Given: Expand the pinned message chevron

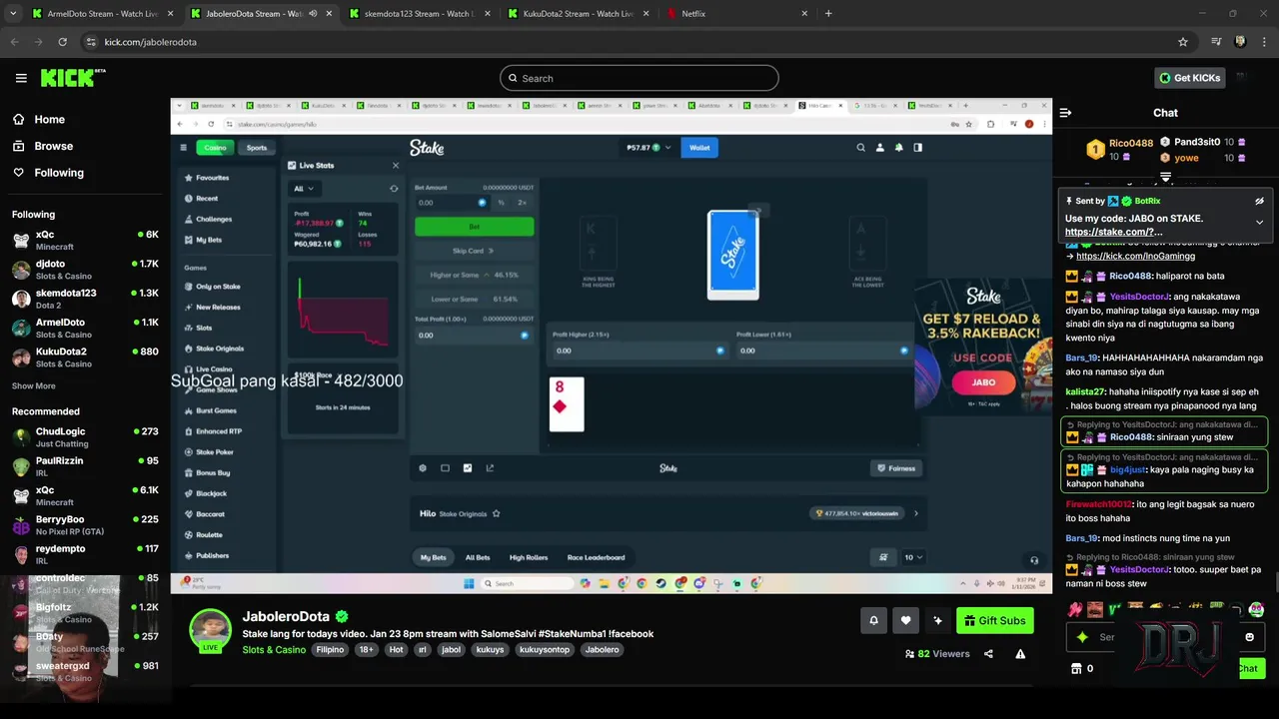Looking at the screenshot, I should pyautogui.click(x=1259, y=222).
